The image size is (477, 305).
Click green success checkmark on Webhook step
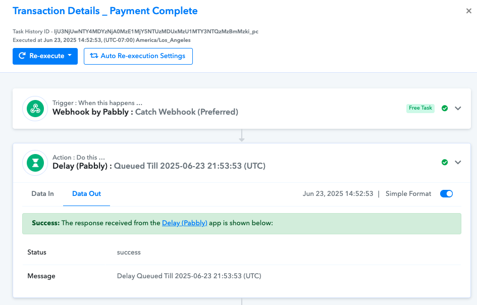[445, 109]
